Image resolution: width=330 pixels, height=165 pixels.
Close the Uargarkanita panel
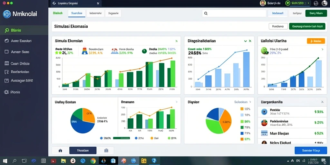tap(322, 102)
